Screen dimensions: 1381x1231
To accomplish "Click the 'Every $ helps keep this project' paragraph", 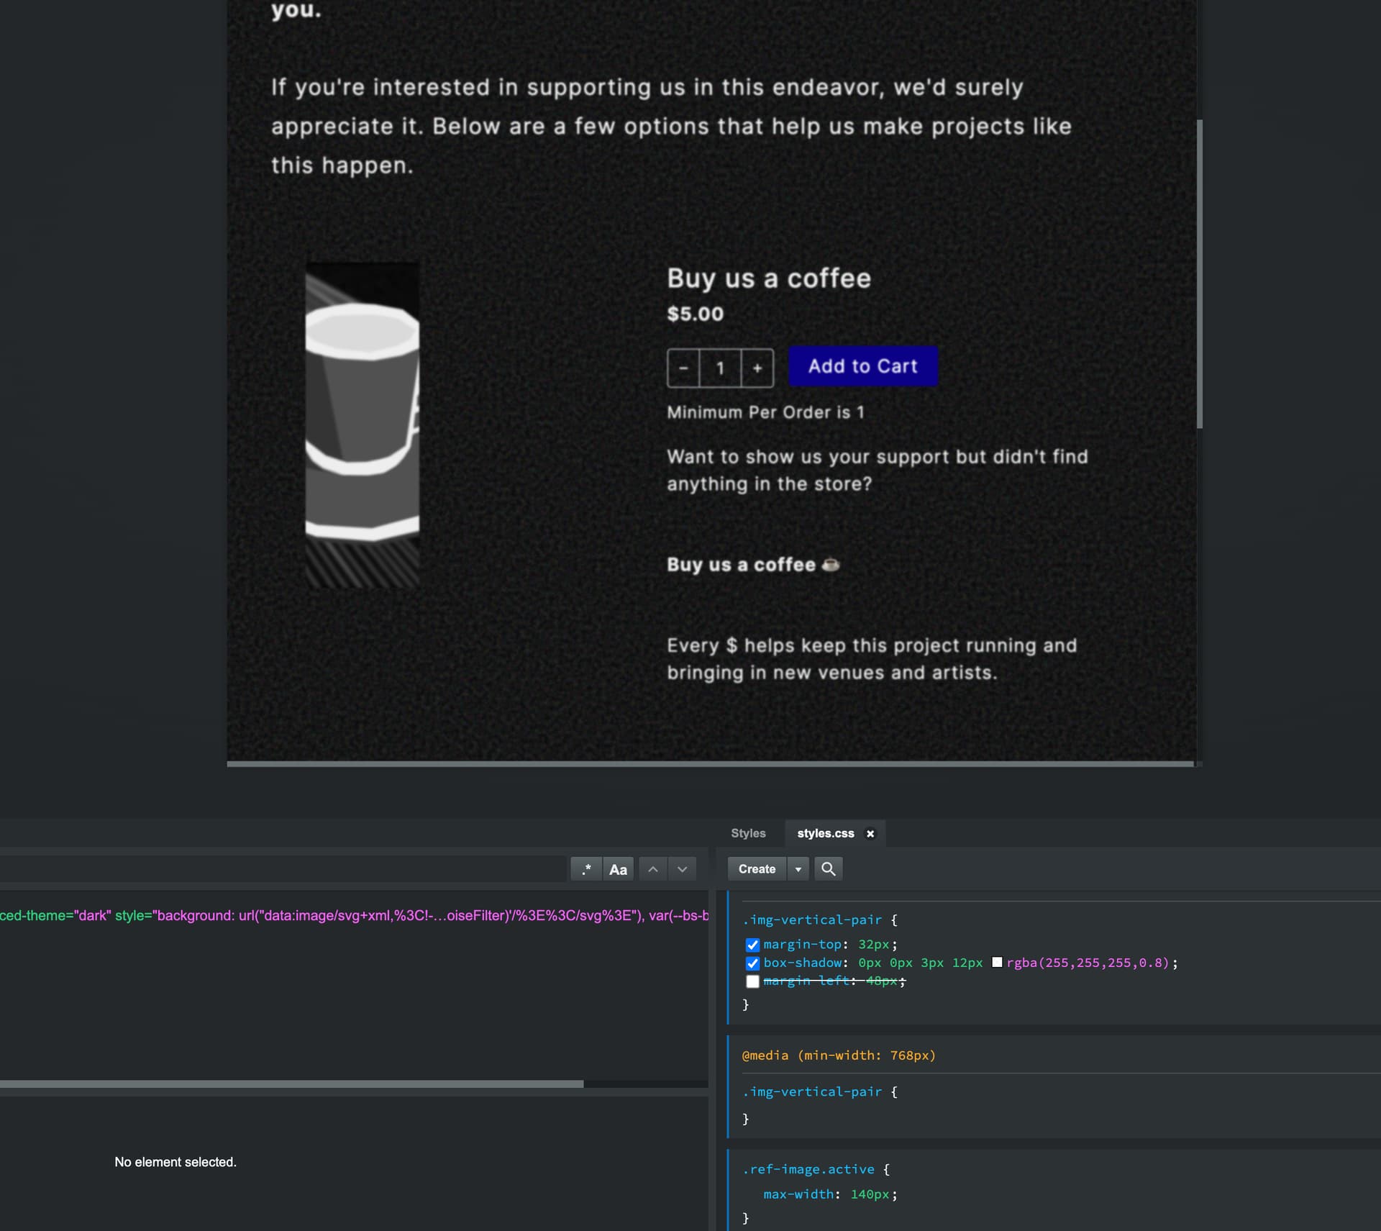I will pyautogui.click(x=872, y=659).
